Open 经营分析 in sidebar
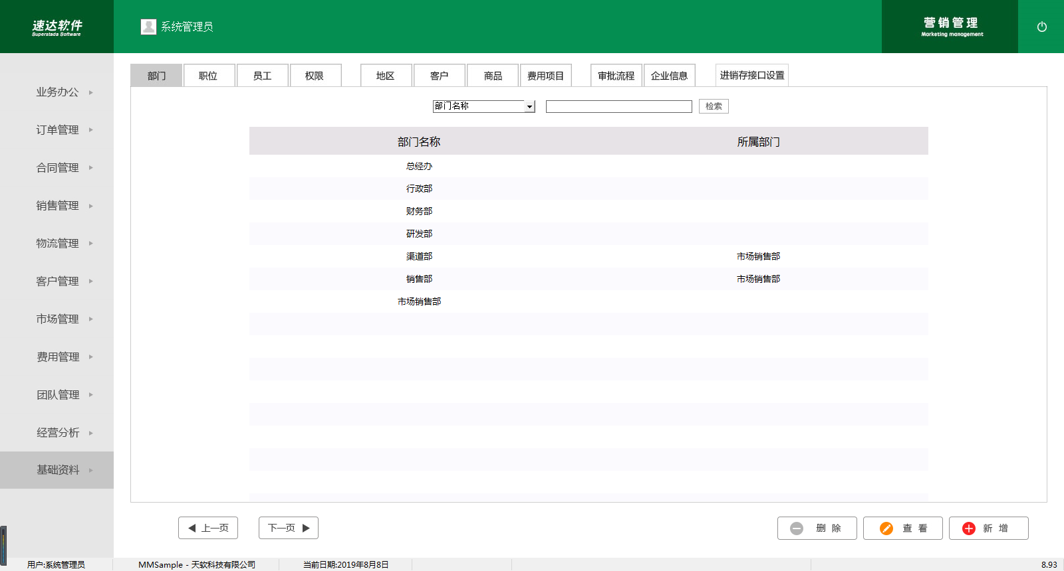Viewport: 1064px width, 571px height. (57, 433)
